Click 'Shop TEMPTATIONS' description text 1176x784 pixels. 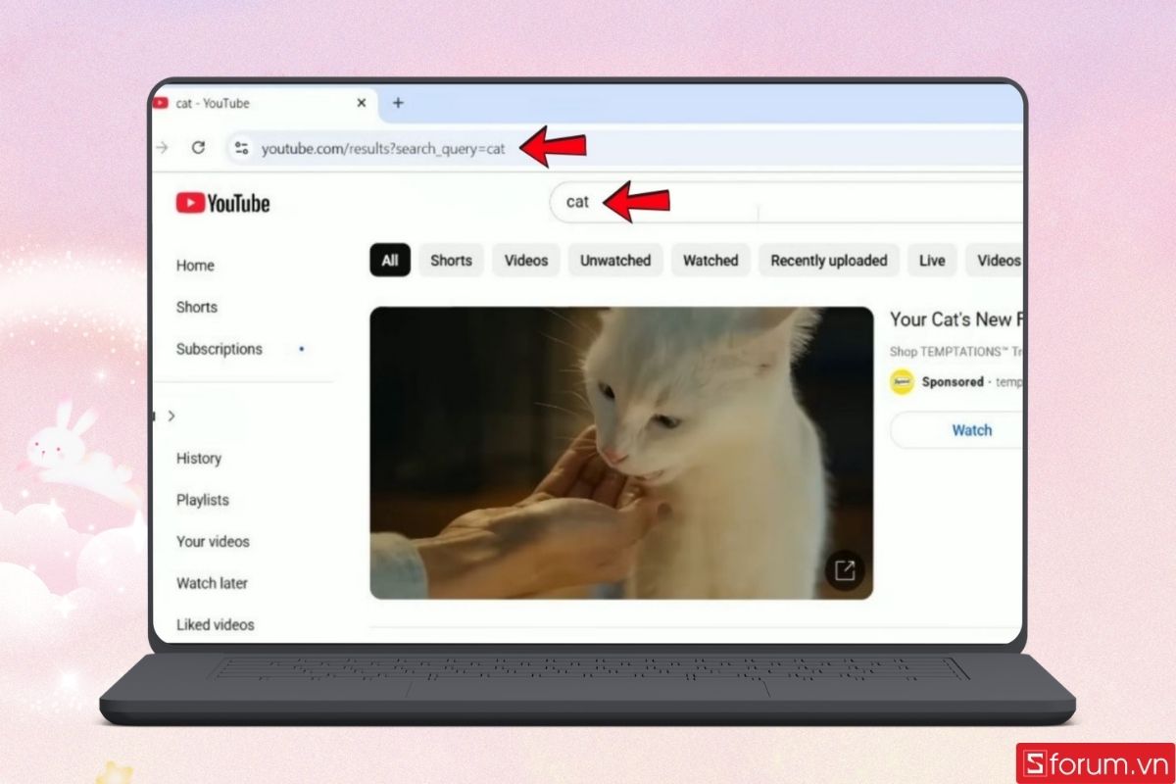(x=956, y=351)
